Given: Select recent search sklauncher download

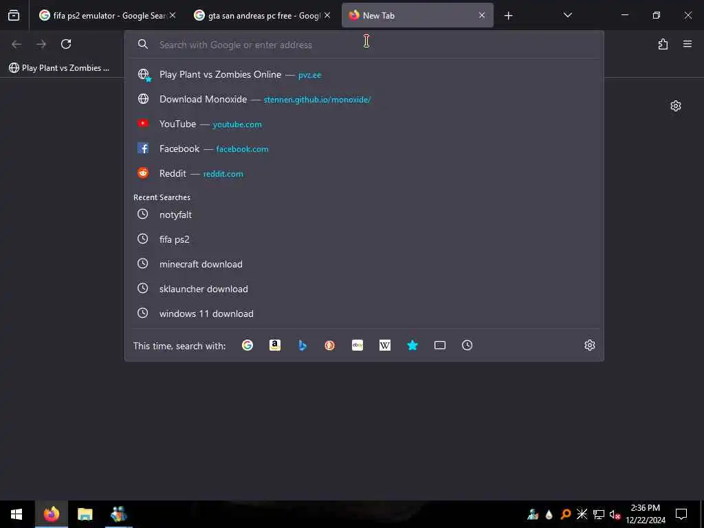Looking at the screenshot, I should (364, 289).
